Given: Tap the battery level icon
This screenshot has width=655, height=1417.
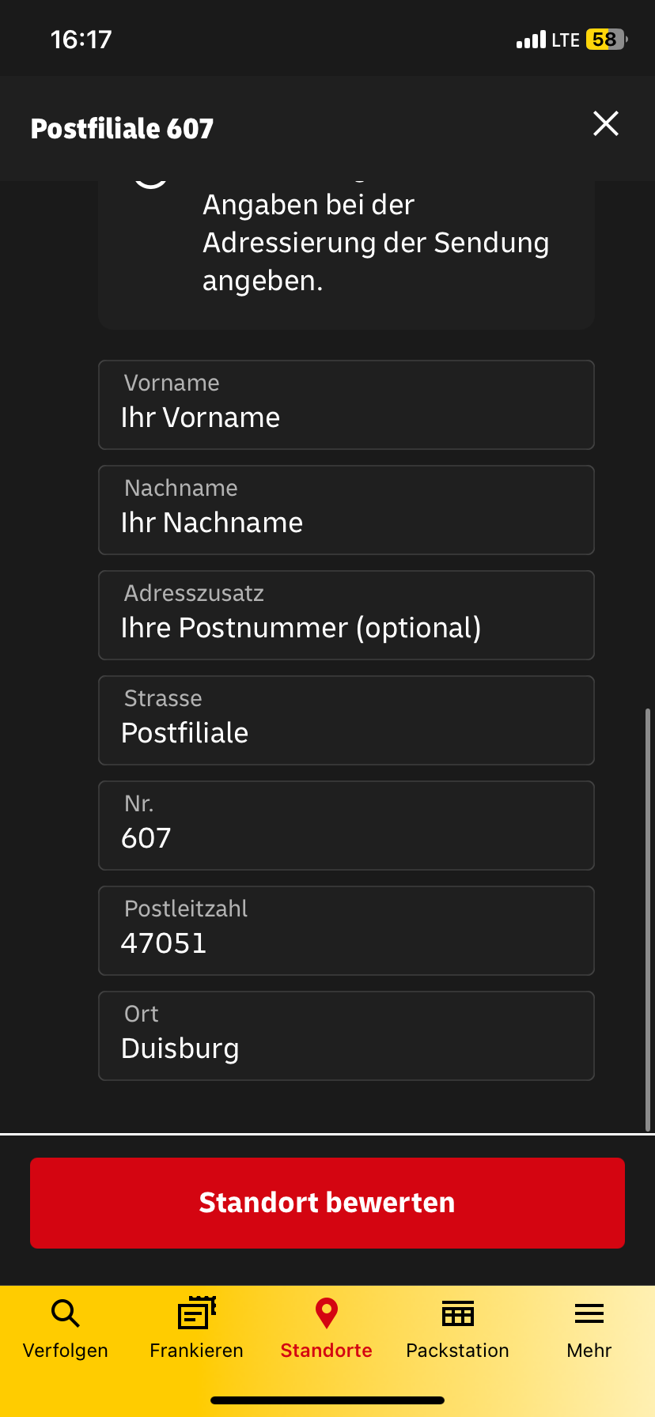Looking at the screenshot, I should (x=606, y=40).
